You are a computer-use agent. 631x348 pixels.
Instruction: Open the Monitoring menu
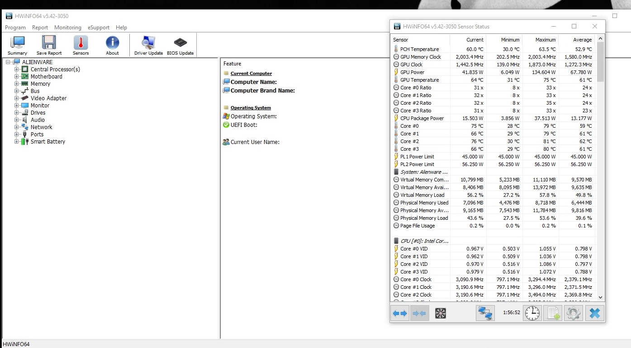coord(68,28)
